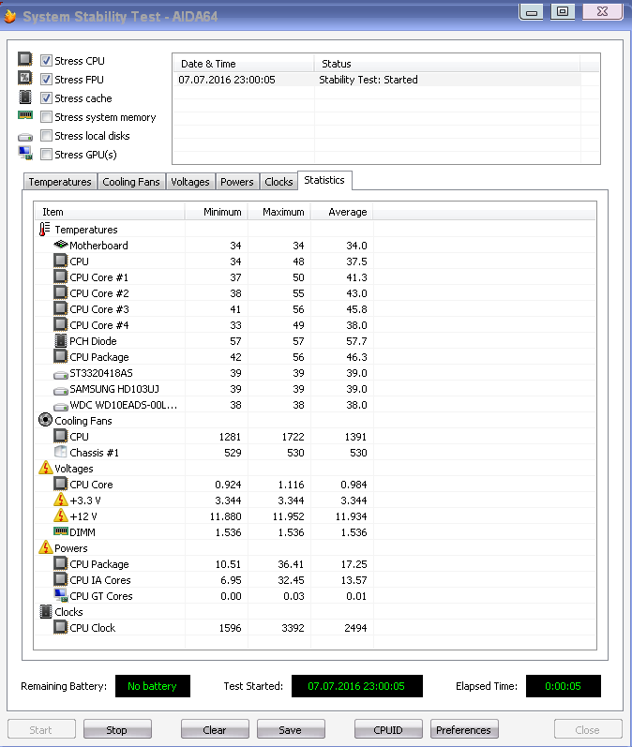Image resolution: width=632 pixels, height=747 pixels.
Task: Click the Stress FPU percent icon
Action: tap(25, 78)
